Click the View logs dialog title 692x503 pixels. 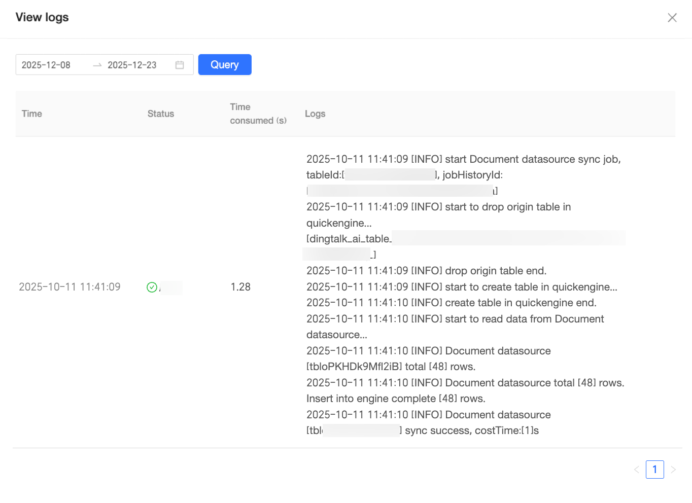tap(42, 17)
